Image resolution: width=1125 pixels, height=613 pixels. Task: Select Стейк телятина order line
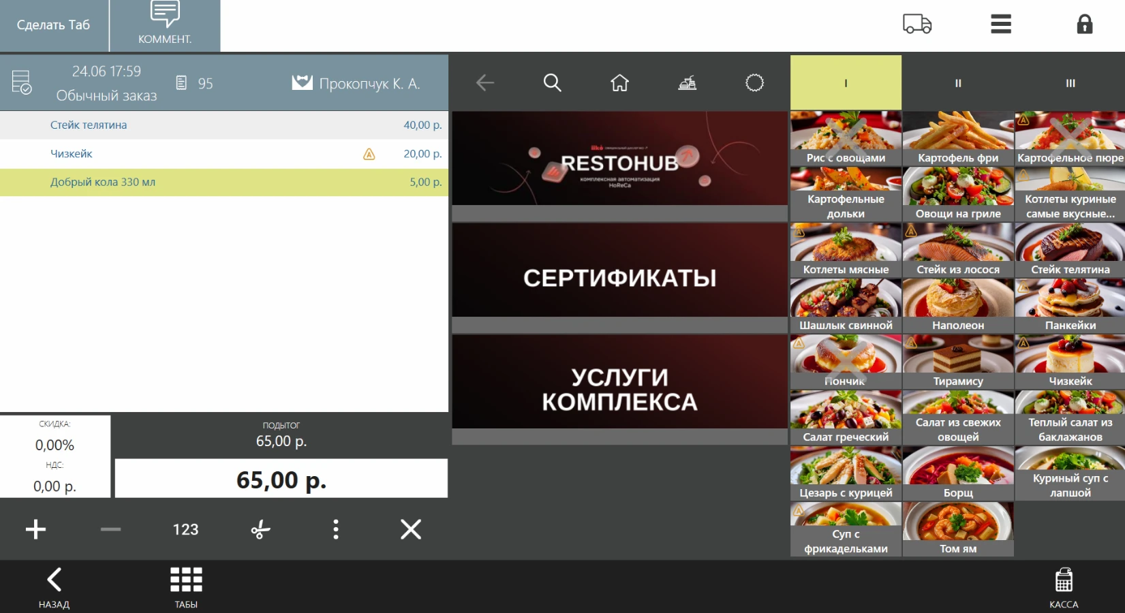[x=224, y=125]
